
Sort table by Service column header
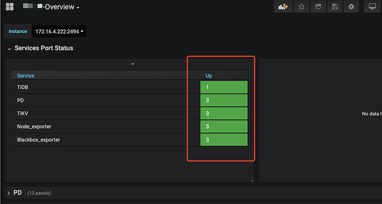click(x=25, y=75)
